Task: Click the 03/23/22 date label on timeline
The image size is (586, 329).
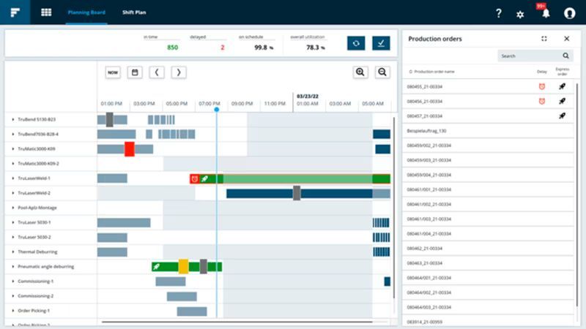Action: click(307, 97)
